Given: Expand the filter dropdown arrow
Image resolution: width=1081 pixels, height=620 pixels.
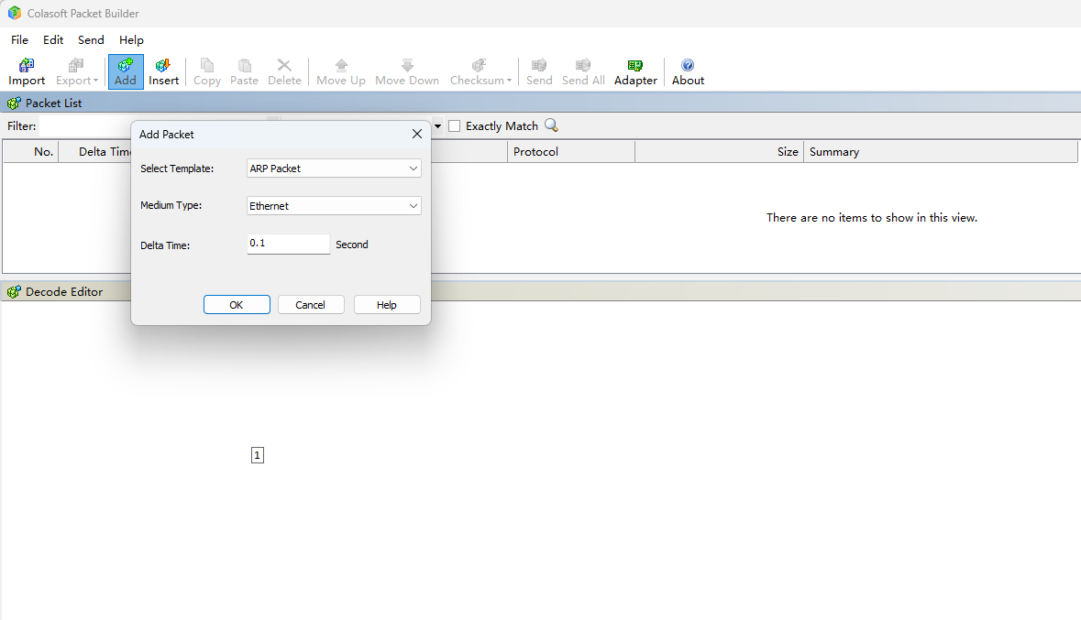Looking at the screenshot, I should [x=437, y=125].
